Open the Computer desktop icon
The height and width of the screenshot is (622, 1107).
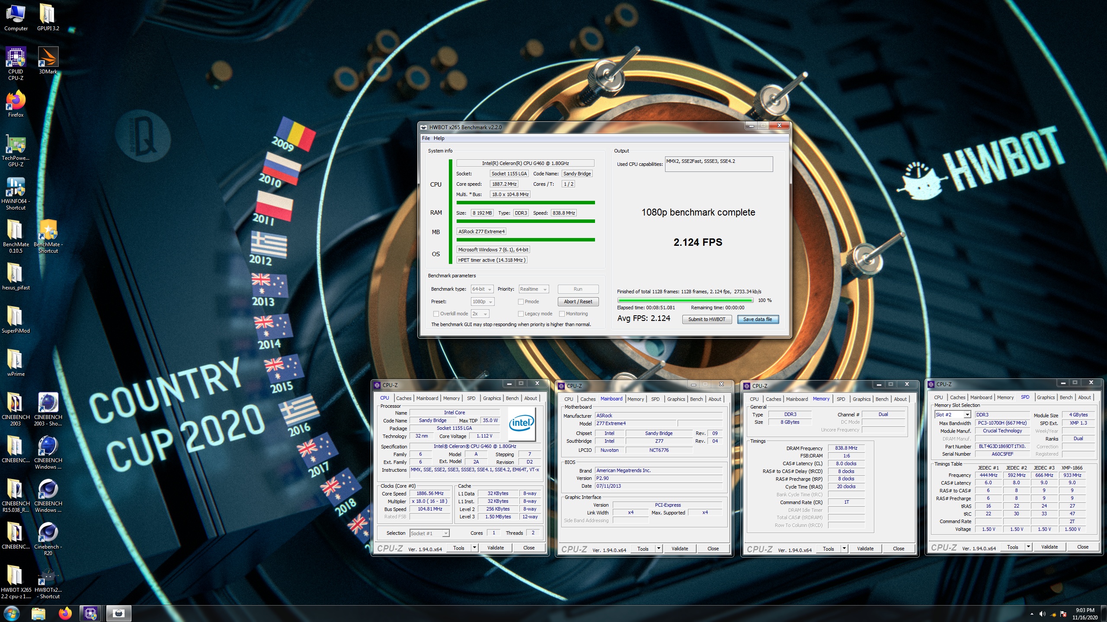pyautogui.click(x=16, y=17)
